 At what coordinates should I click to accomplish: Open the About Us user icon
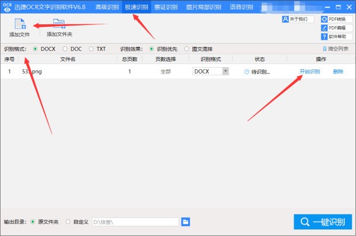(285, 19)
